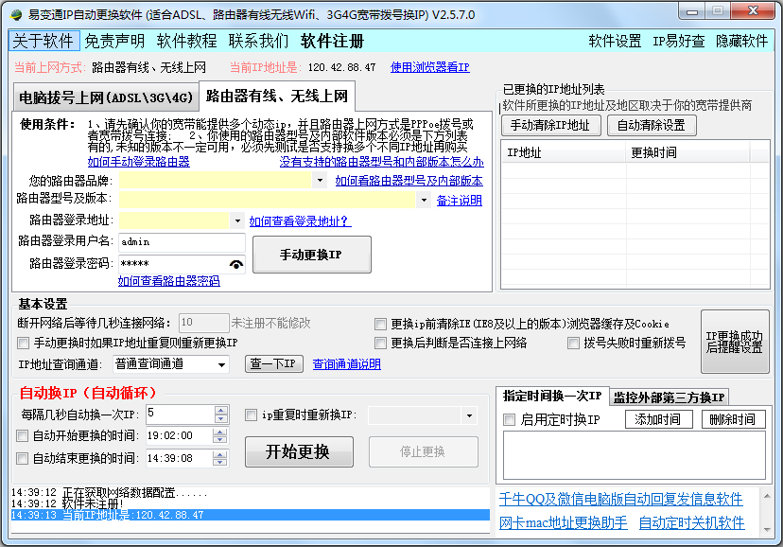Click the 更换时间 column header

point(687,152)
